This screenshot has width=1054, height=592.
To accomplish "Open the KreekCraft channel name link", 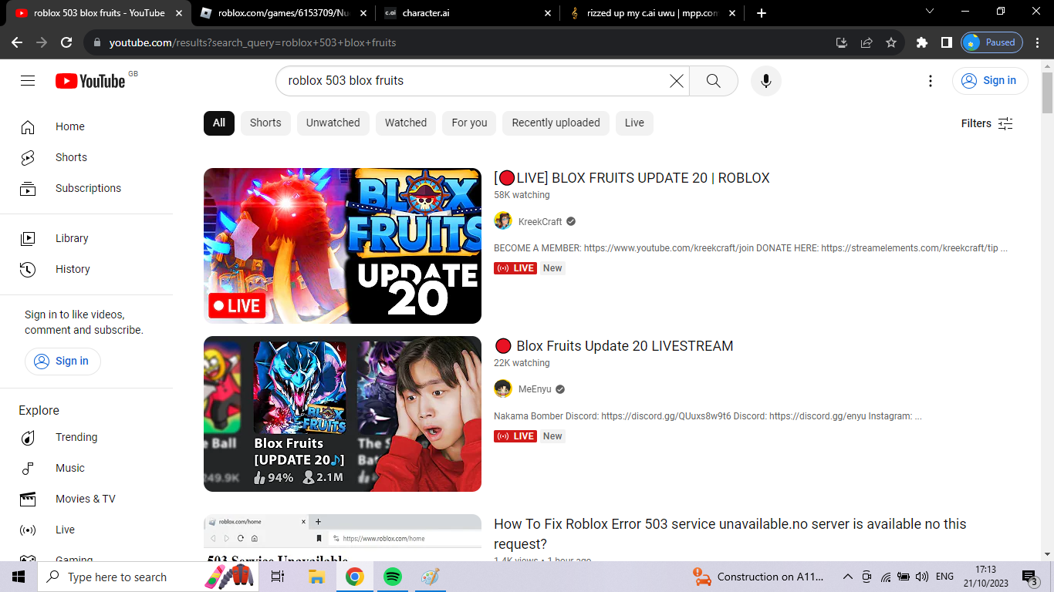I will (x=540, y=221).
